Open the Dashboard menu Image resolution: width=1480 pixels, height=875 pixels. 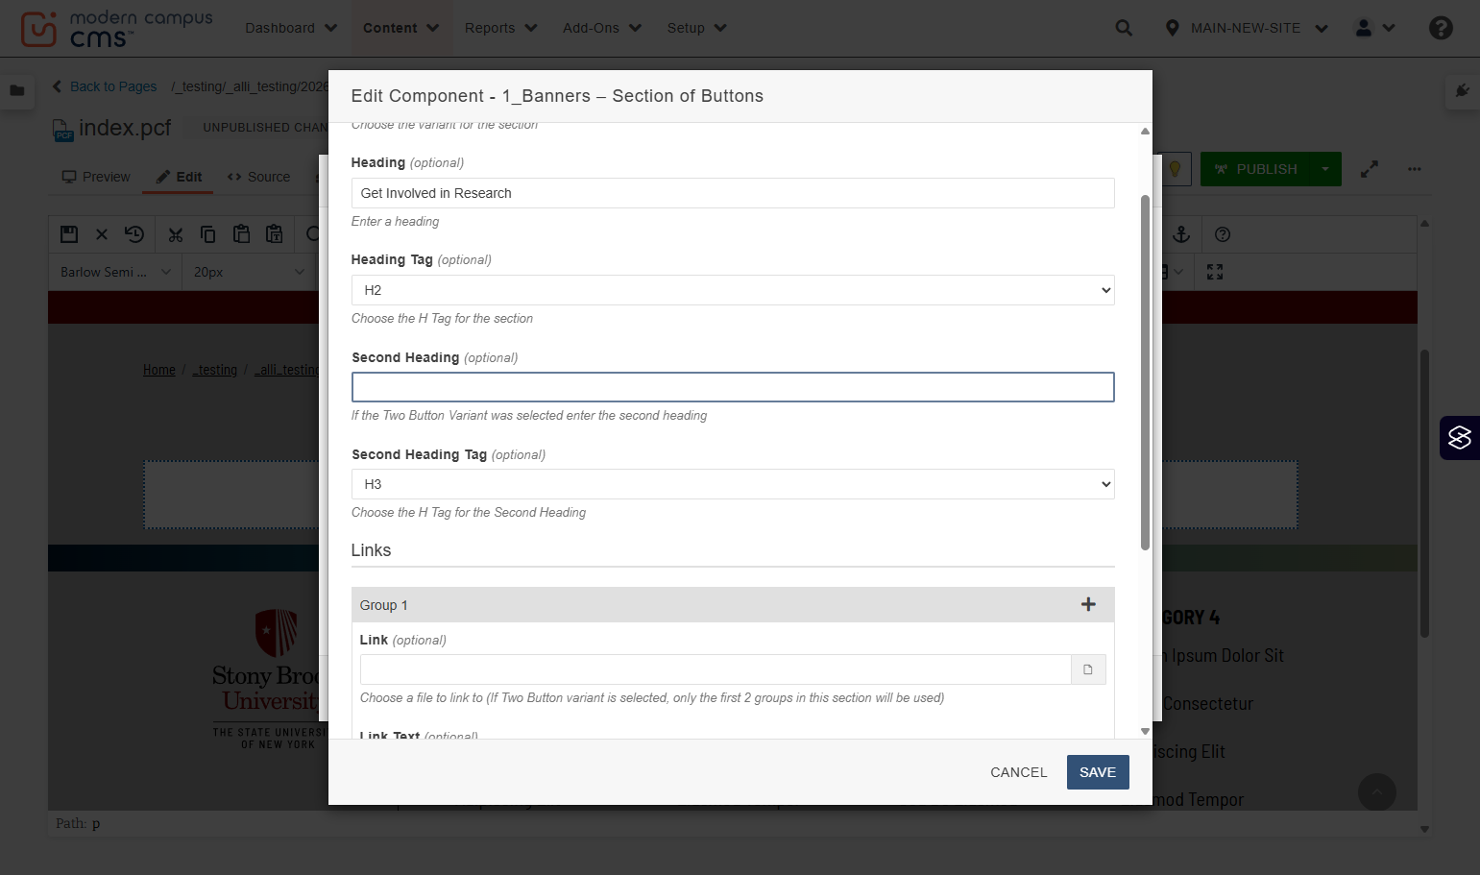(x=291, y=28)
